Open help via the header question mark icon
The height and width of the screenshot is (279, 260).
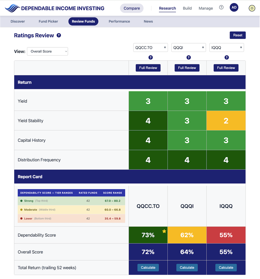(221, 8)
